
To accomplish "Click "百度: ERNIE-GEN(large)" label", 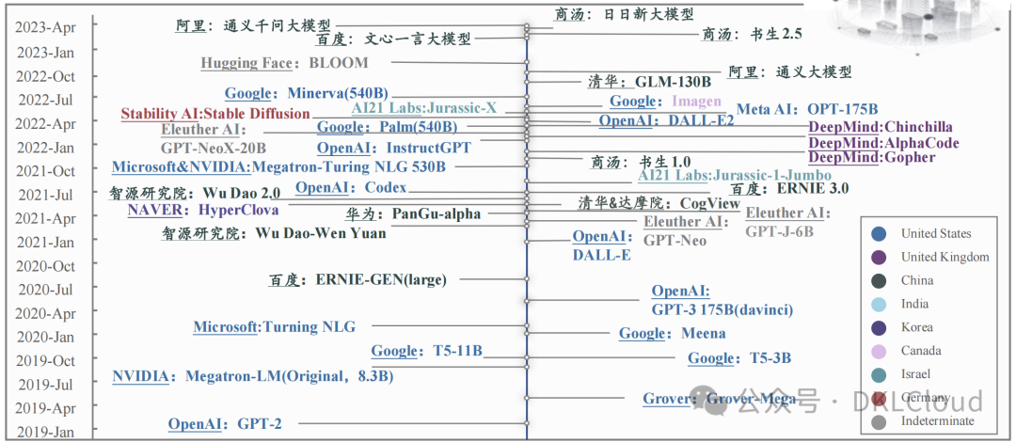I will coord(357,280).
